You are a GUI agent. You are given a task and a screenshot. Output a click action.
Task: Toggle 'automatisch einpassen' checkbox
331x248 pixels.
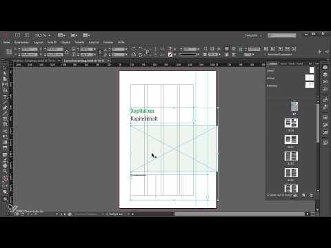[x=265, y=54]
